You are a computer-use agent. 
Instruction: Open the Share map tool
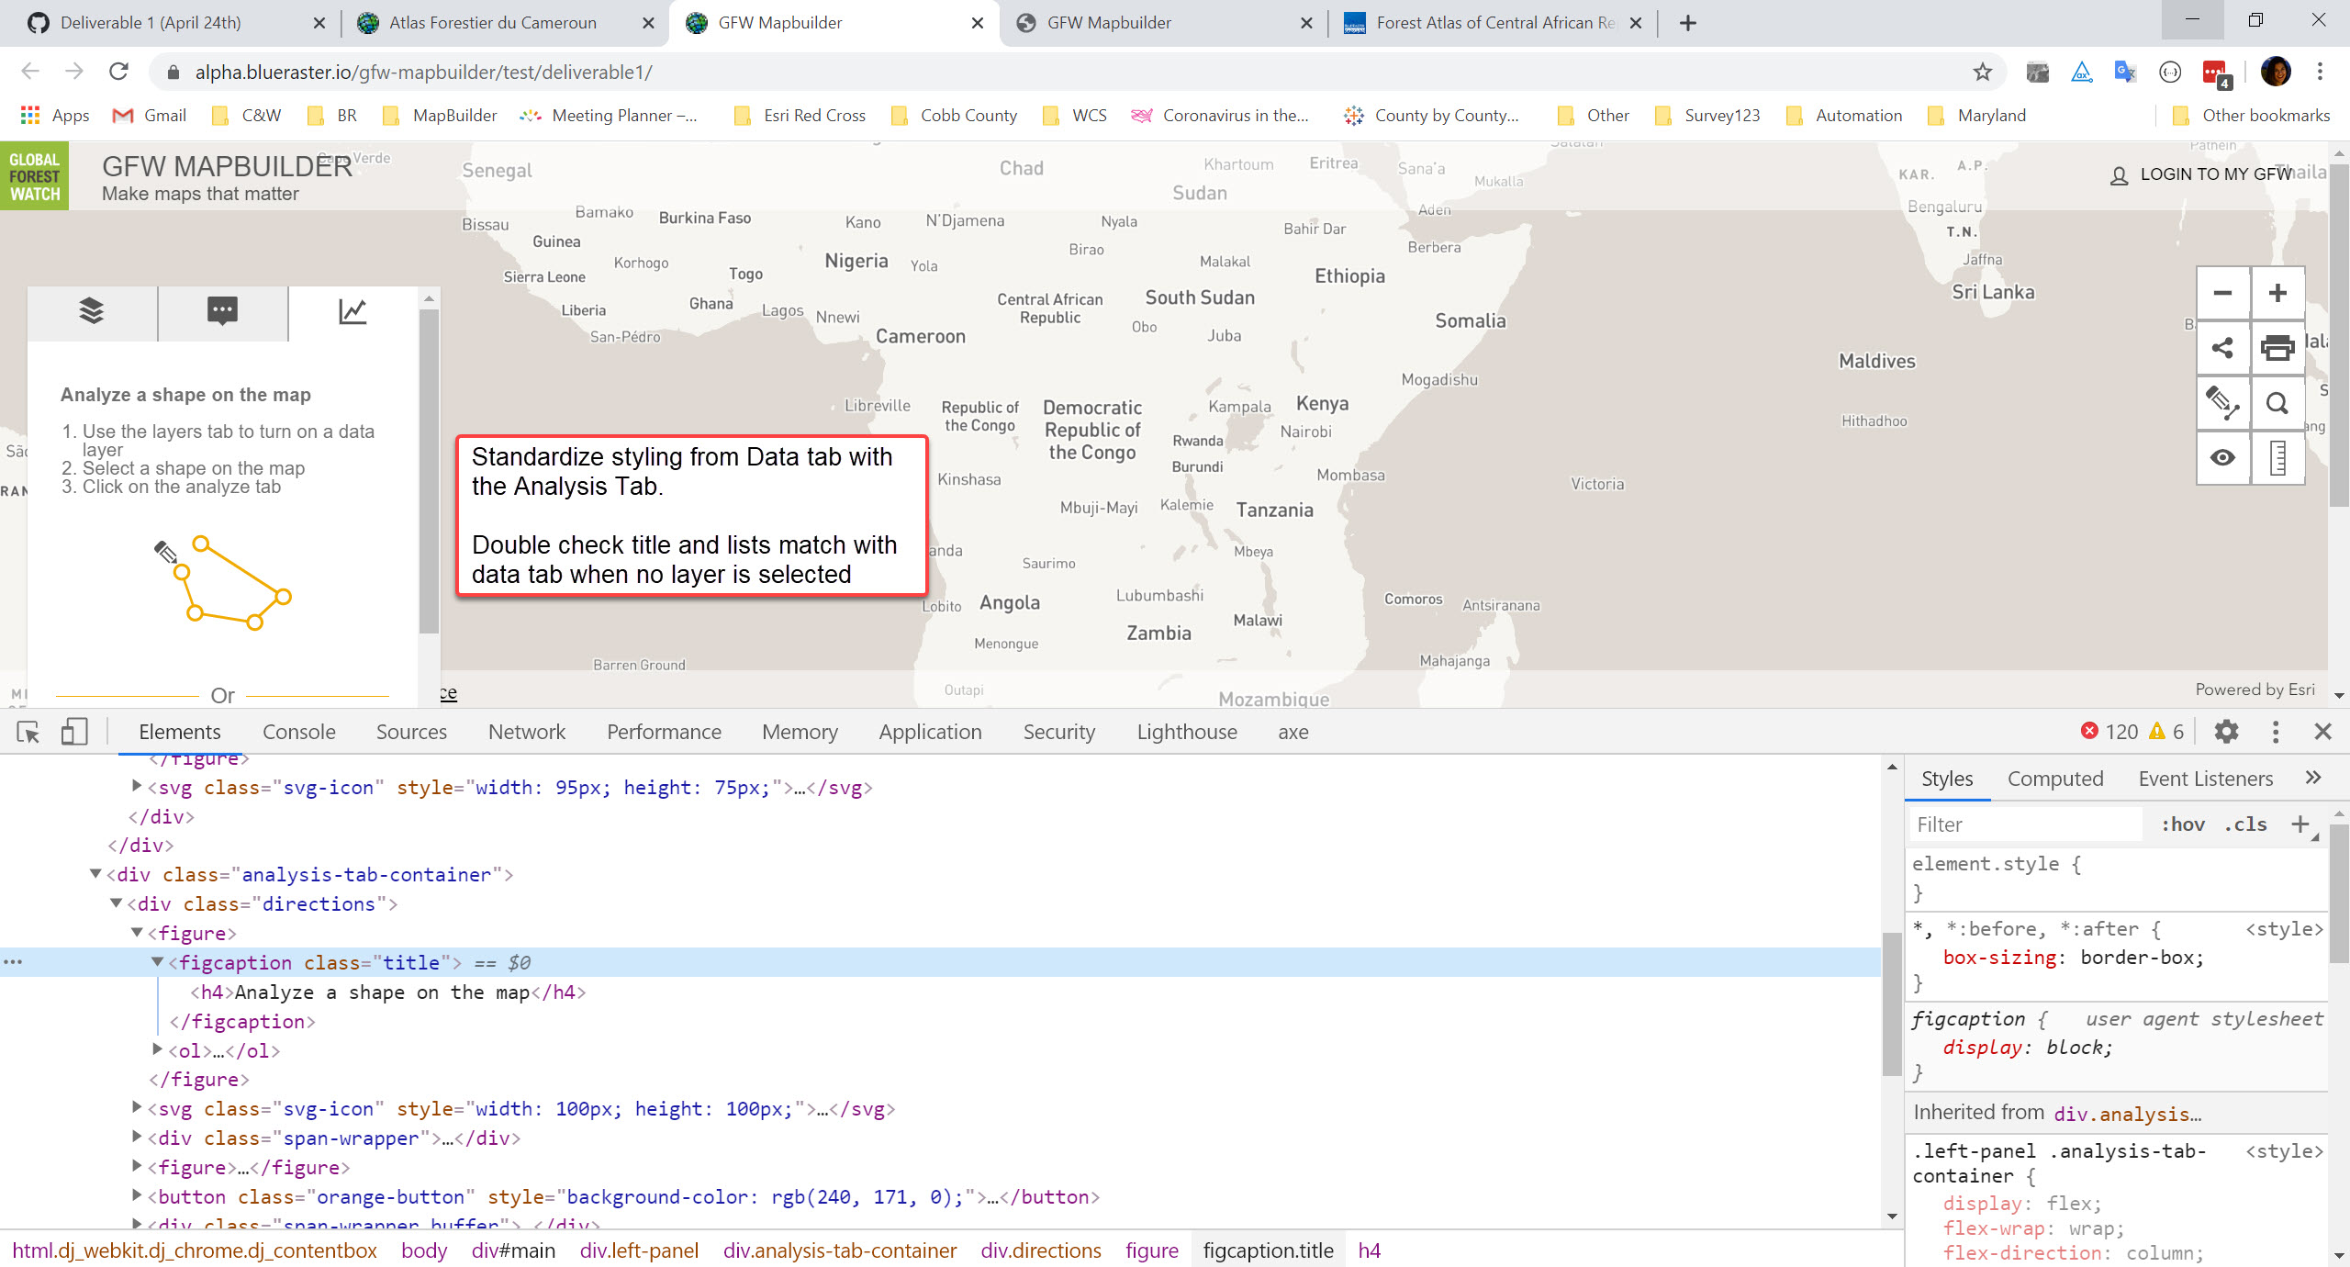(x=2222, y=348)
